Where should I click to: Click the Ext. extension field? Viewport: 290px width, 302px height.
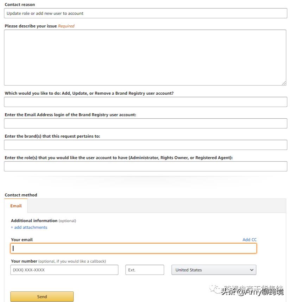click(145, 270)
